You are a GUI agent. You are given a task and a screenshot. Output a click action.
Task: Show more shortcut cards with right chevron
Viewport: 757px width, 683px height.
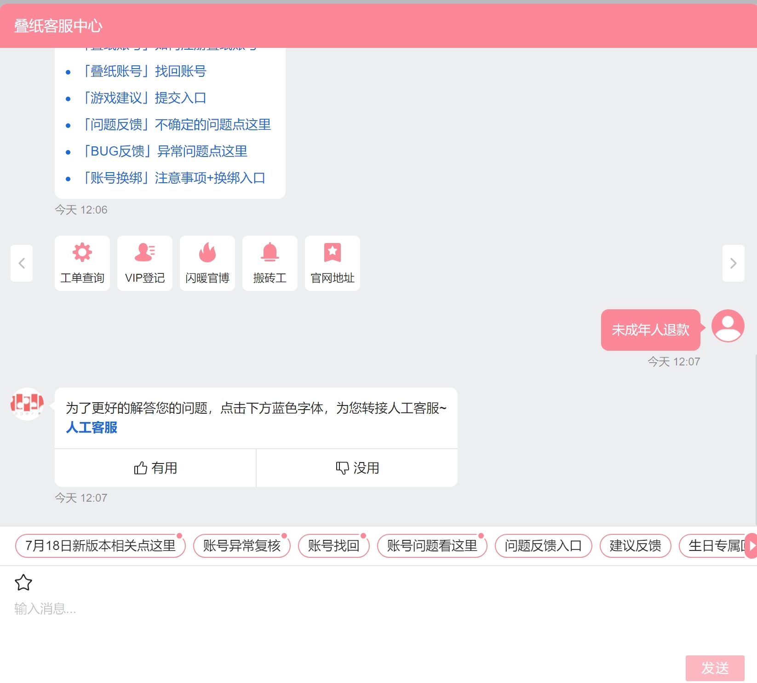click(x=734, y=263)
